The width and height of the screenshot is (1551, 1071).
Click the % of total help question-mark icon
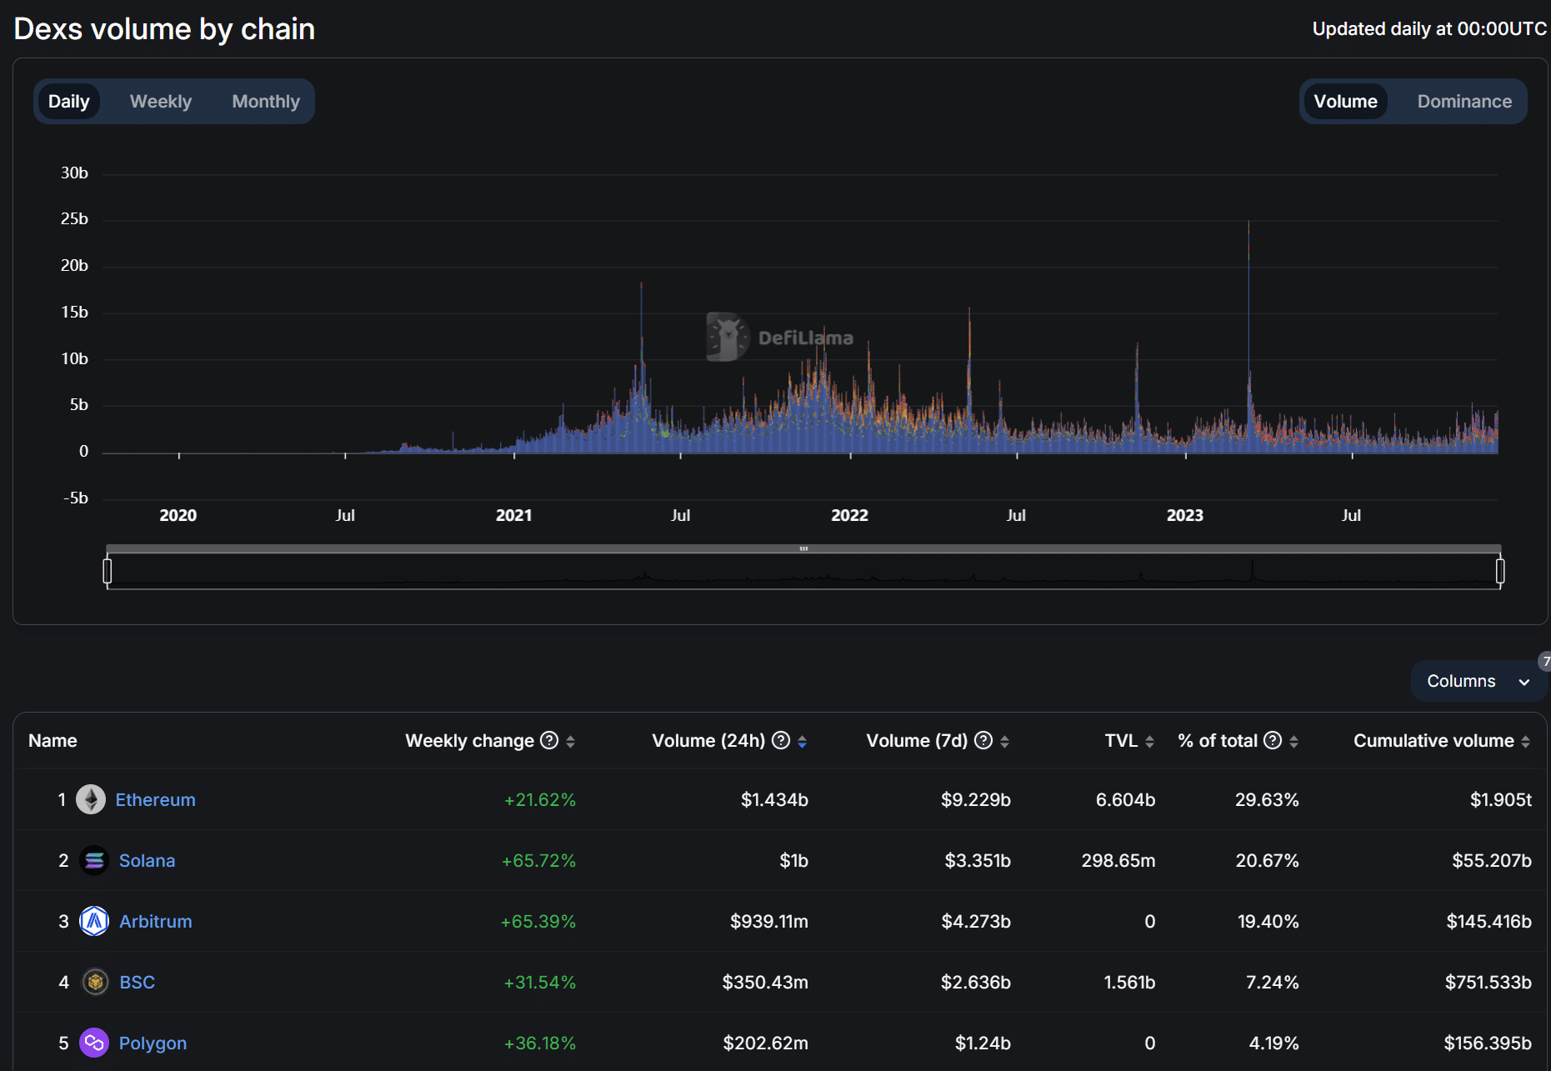(x=1273, y=740)
